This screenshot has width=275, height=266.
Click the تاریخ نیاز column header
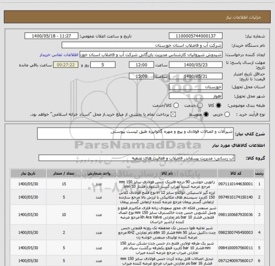(28, 173)
